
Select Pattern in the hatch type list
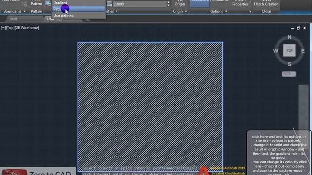pyautogui.click(x=78, y=9)
